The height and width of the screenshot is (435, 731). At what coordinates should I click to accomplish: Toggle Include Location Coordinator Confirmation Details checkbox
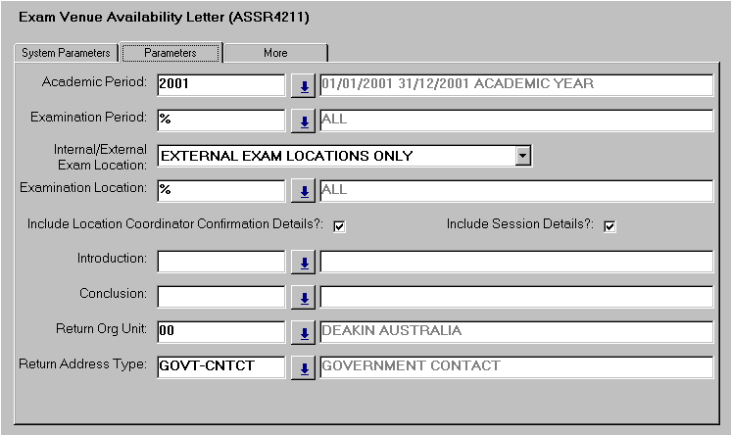click(x=339, y=226)
